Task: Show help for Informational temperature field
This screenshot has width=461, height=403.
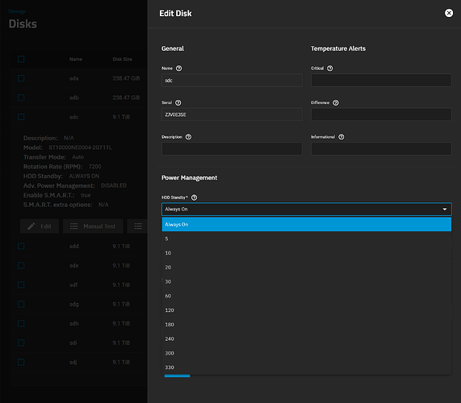Action: point(341,137)
